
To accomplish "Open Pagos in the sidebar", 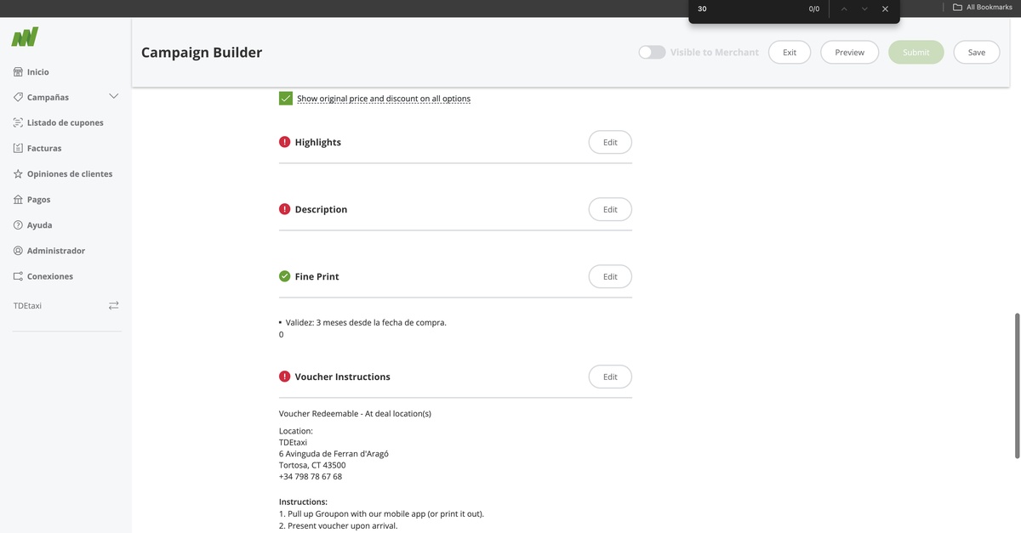I will [x=38, y=199].
